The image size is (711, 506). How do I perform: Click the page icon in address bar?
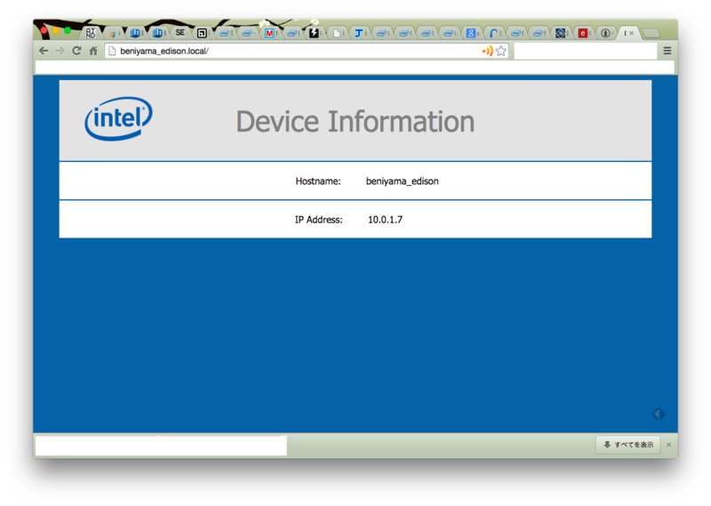(112, 51)
